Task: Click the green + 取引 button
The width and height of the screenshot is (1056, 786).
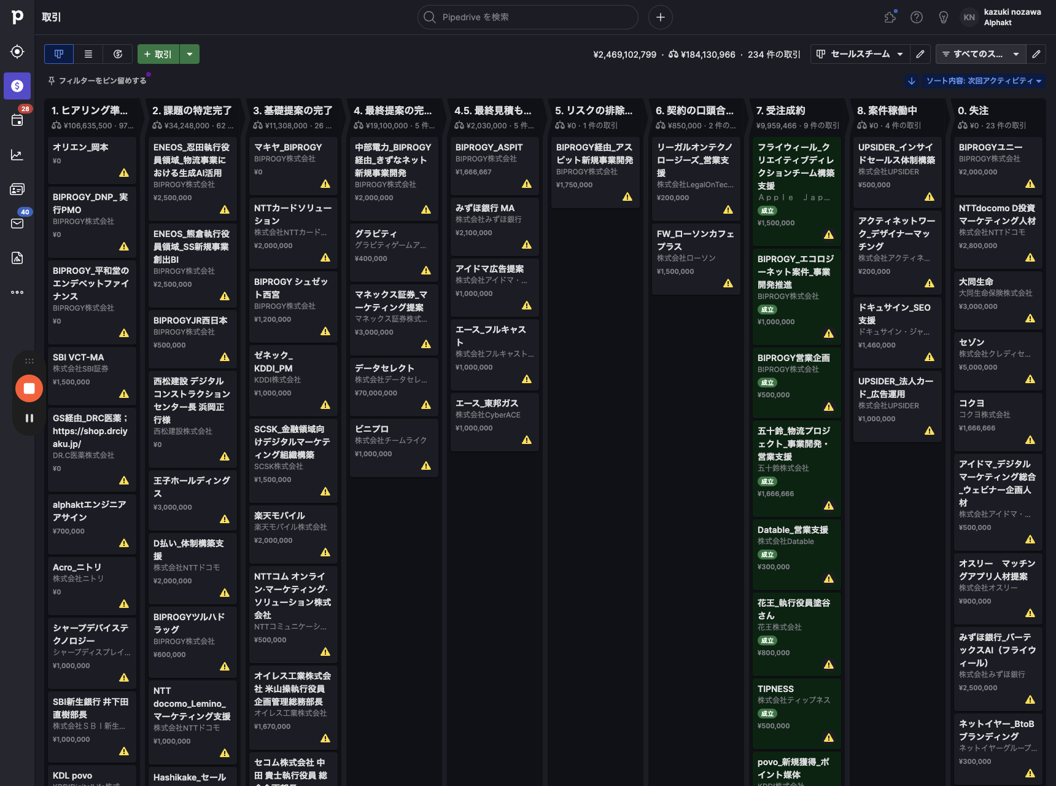Action: click(x=158, y=54)
